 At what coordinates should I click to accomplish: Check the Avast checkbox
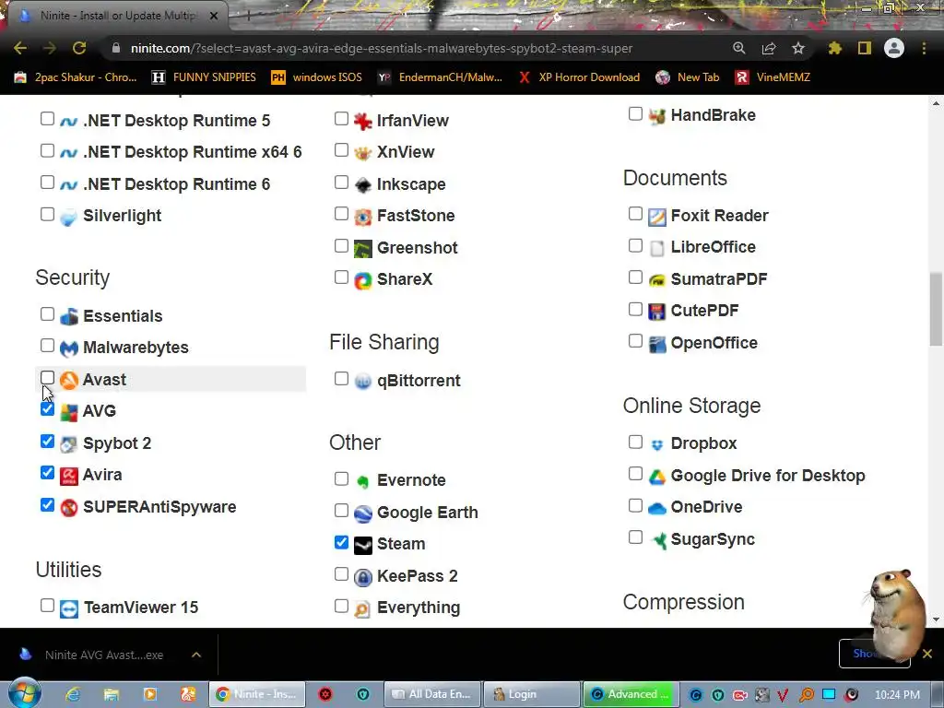[x=47, y=377]
